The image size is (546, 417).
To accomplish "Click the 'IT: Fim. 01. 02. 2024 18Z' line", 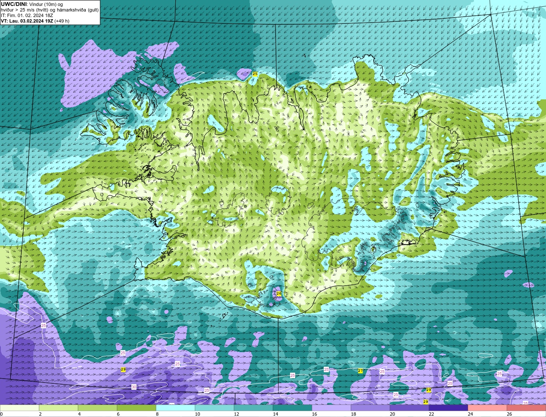I will click(27, 15).
